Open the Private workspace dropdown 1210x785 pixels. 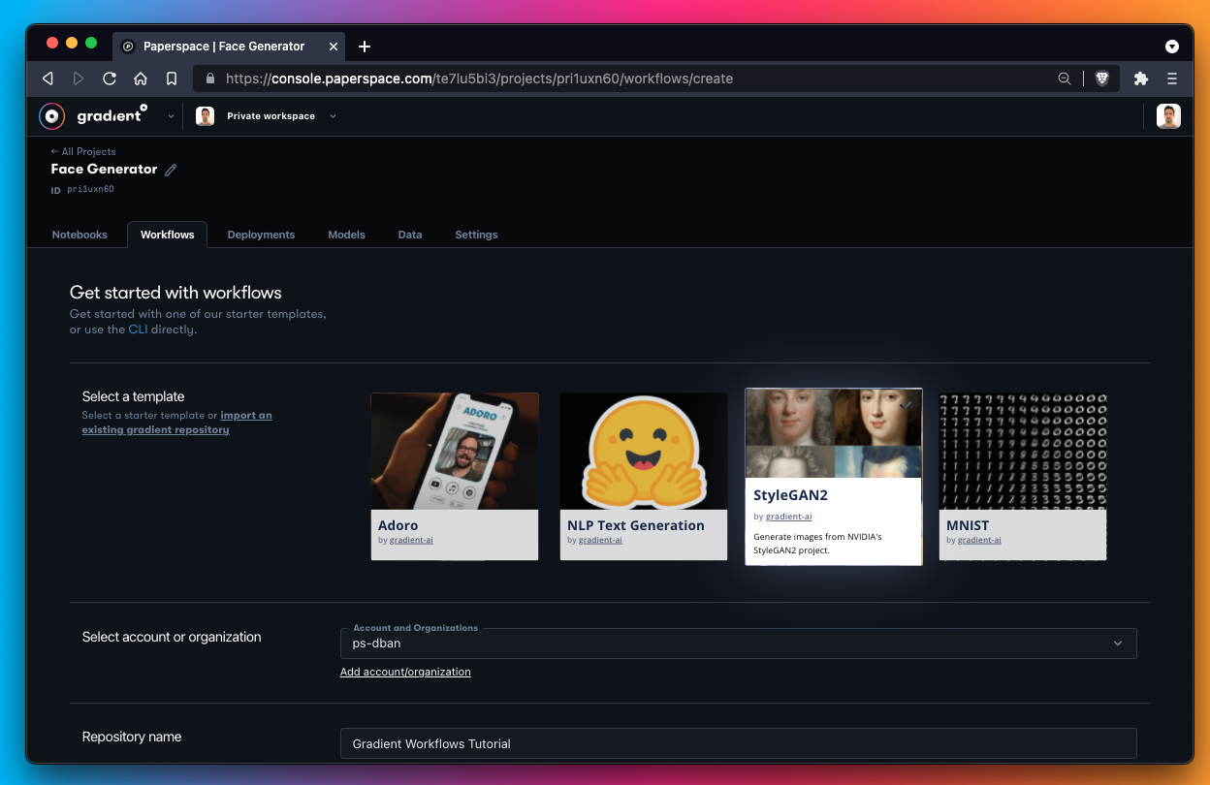pos(281,116)
